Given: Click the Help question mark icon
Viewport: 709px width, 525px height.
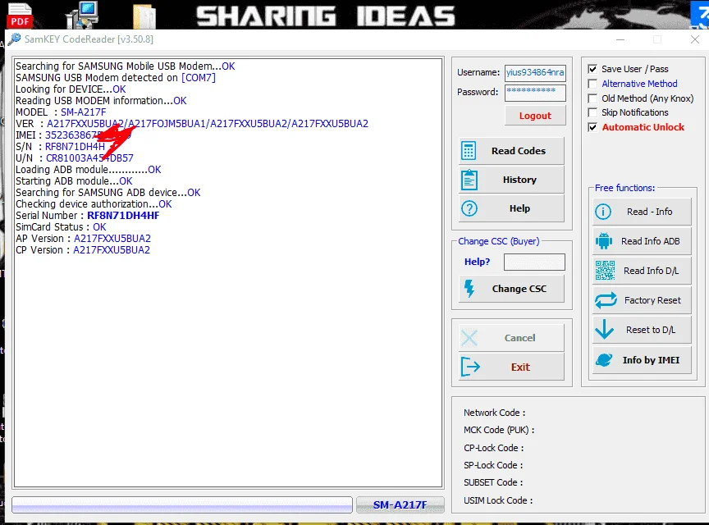Looking at the screenshot, I should tap(469, 208).
